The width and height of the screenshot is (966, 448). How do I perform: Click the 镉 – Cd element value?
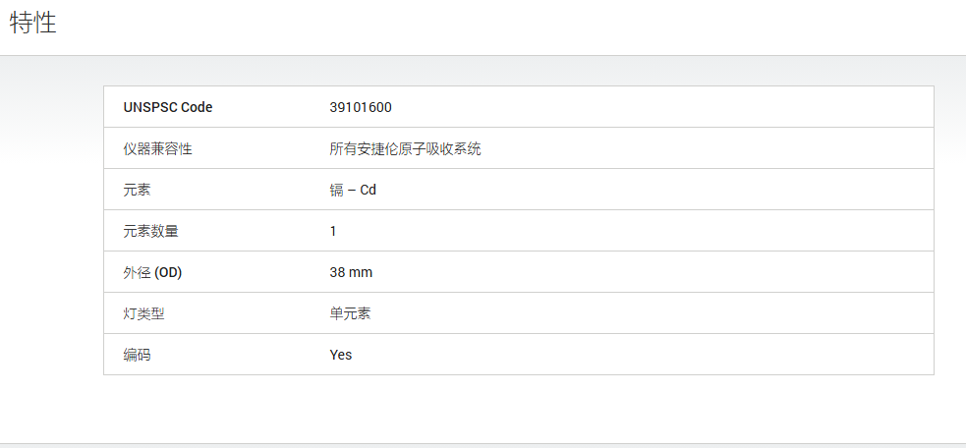click(353, 190)
